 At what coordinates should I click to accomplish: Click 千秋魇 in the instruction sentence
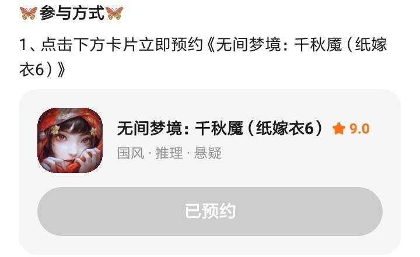(318, 44)
